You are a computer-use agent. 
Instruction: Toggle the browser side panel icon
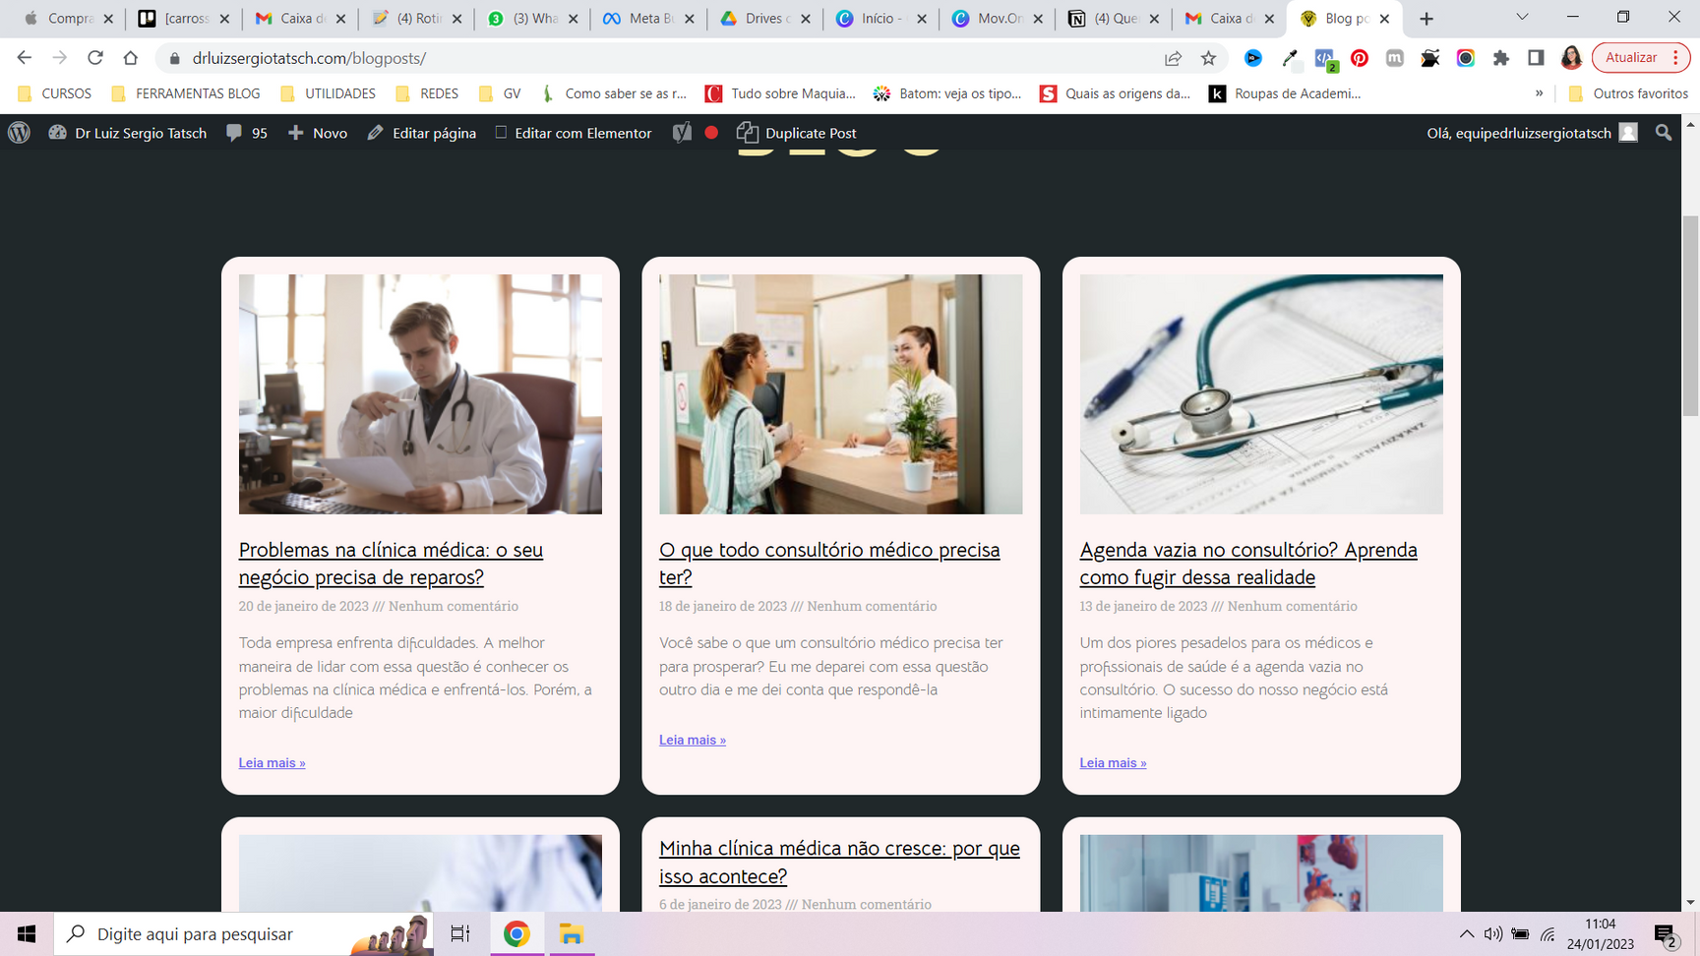1536,58
